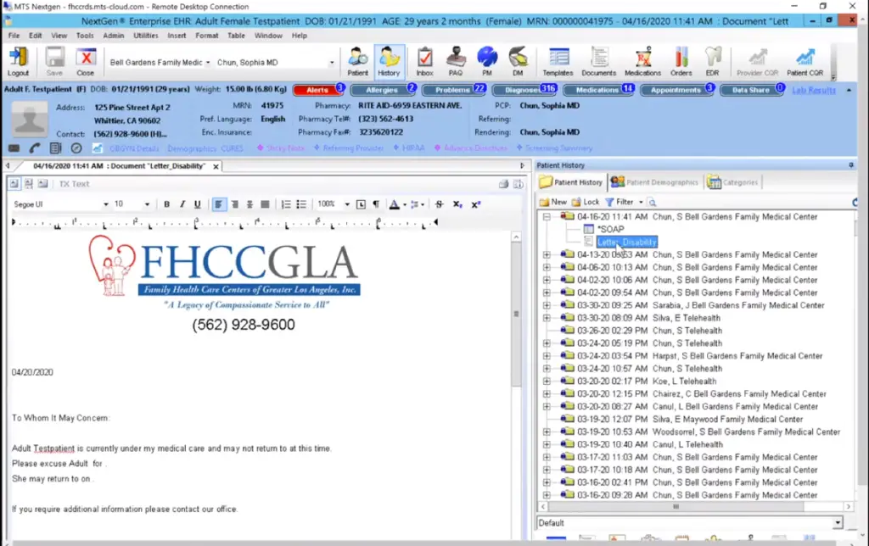Click the Lock button in Patient History
869x546 pixels.
click(586, 202)
